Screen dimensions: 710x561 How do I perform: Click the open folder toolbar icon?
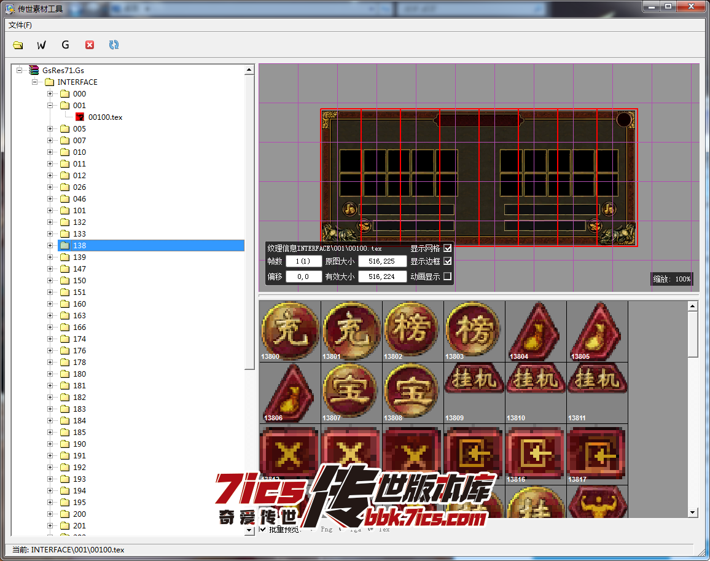point(18,45)
